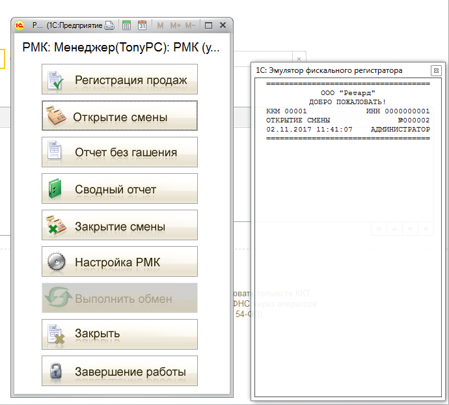The image size is (449, 405).
Task: Click the gear icon beside Настройка РМК
Action: 56,261
